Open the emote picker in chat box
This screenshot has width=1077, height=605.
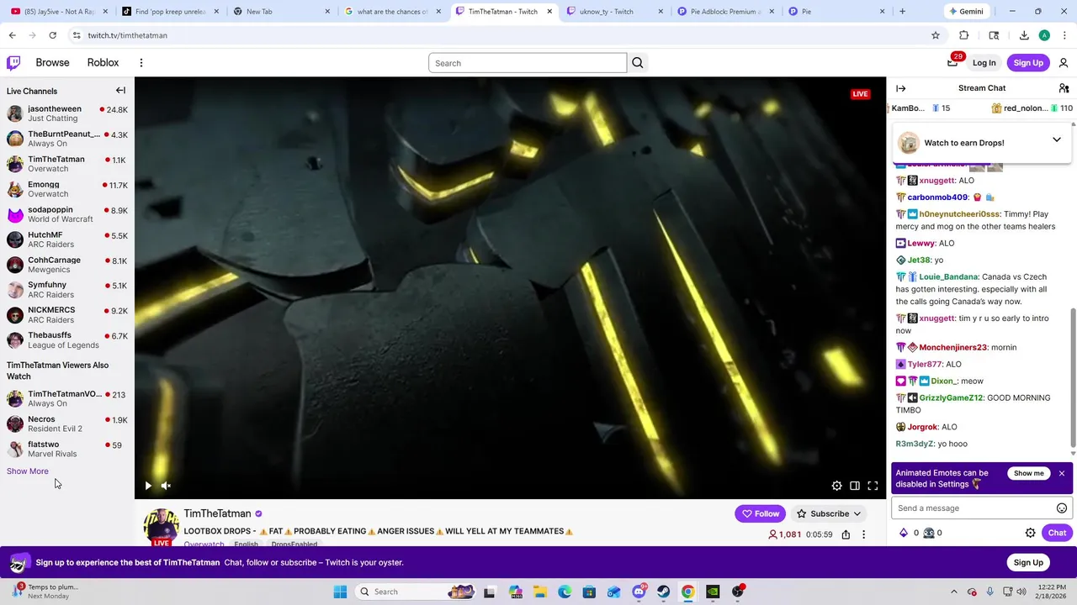(1062, 508)
